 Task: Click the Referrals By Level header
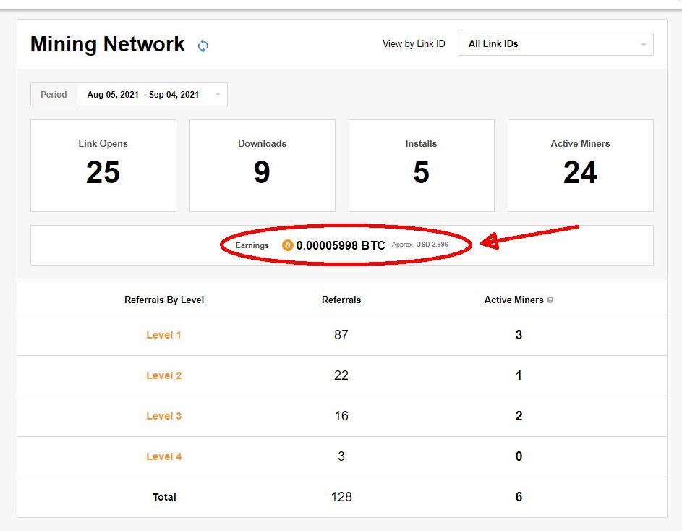(164, 300)
